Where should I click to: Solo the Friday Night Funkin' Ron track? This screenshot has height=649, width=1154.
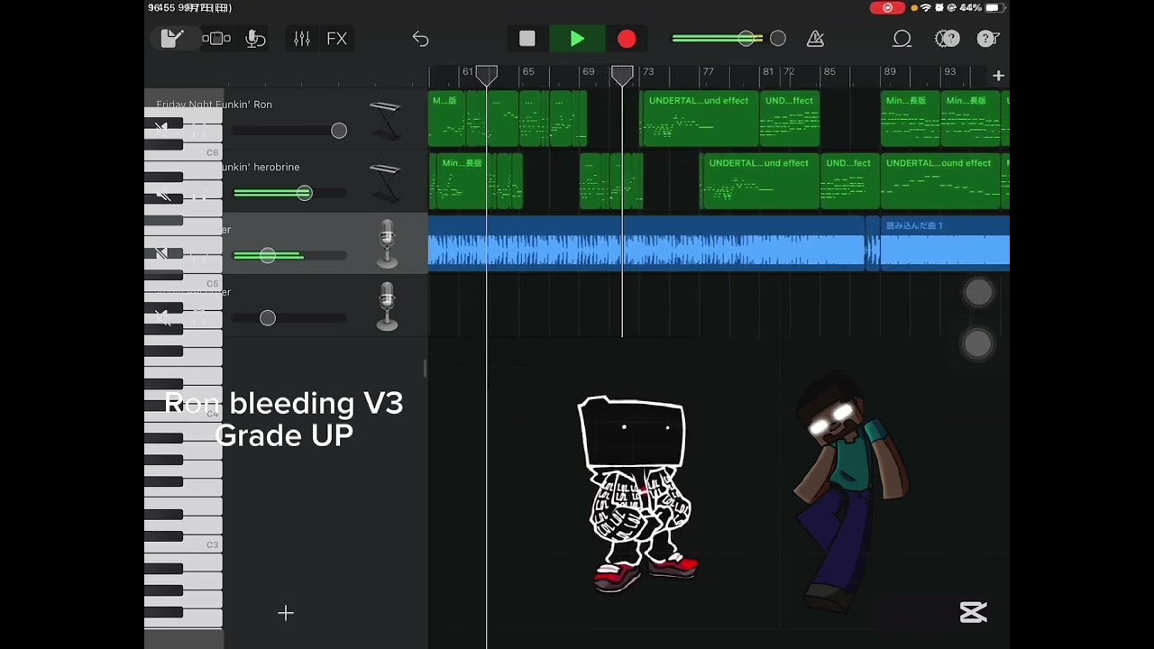coord(199,129)
